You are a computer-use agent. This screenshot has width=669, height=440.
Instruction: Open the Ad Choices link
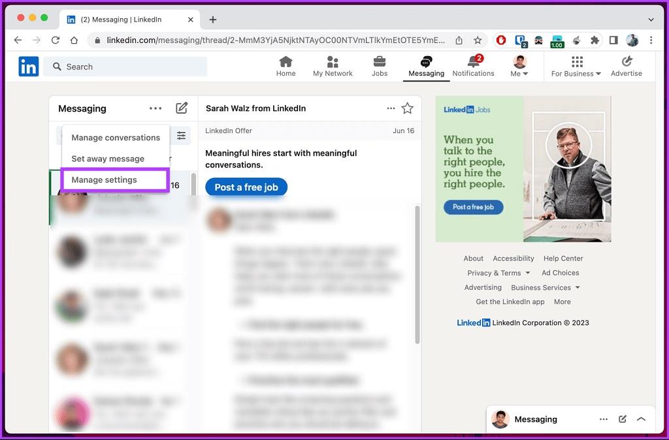coord(560,273)
